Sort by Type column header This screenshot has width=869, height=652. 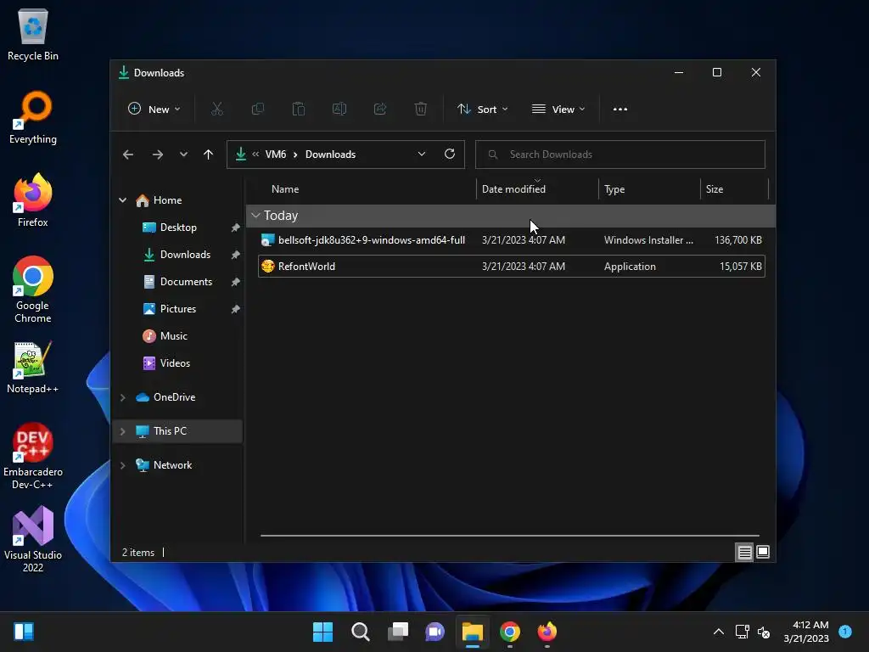pyautogui.click(x=614, y=189)
